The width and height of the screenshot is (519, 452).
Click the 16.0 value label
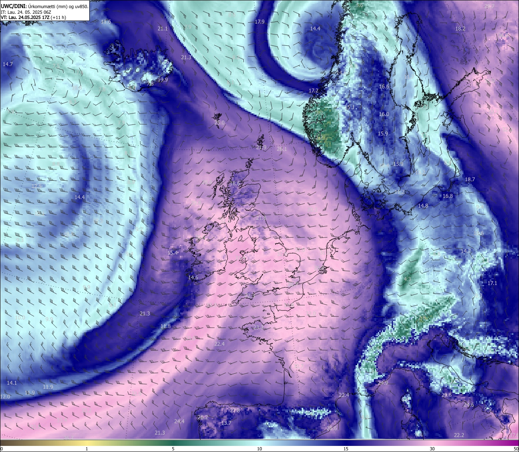tap(384, 114)
